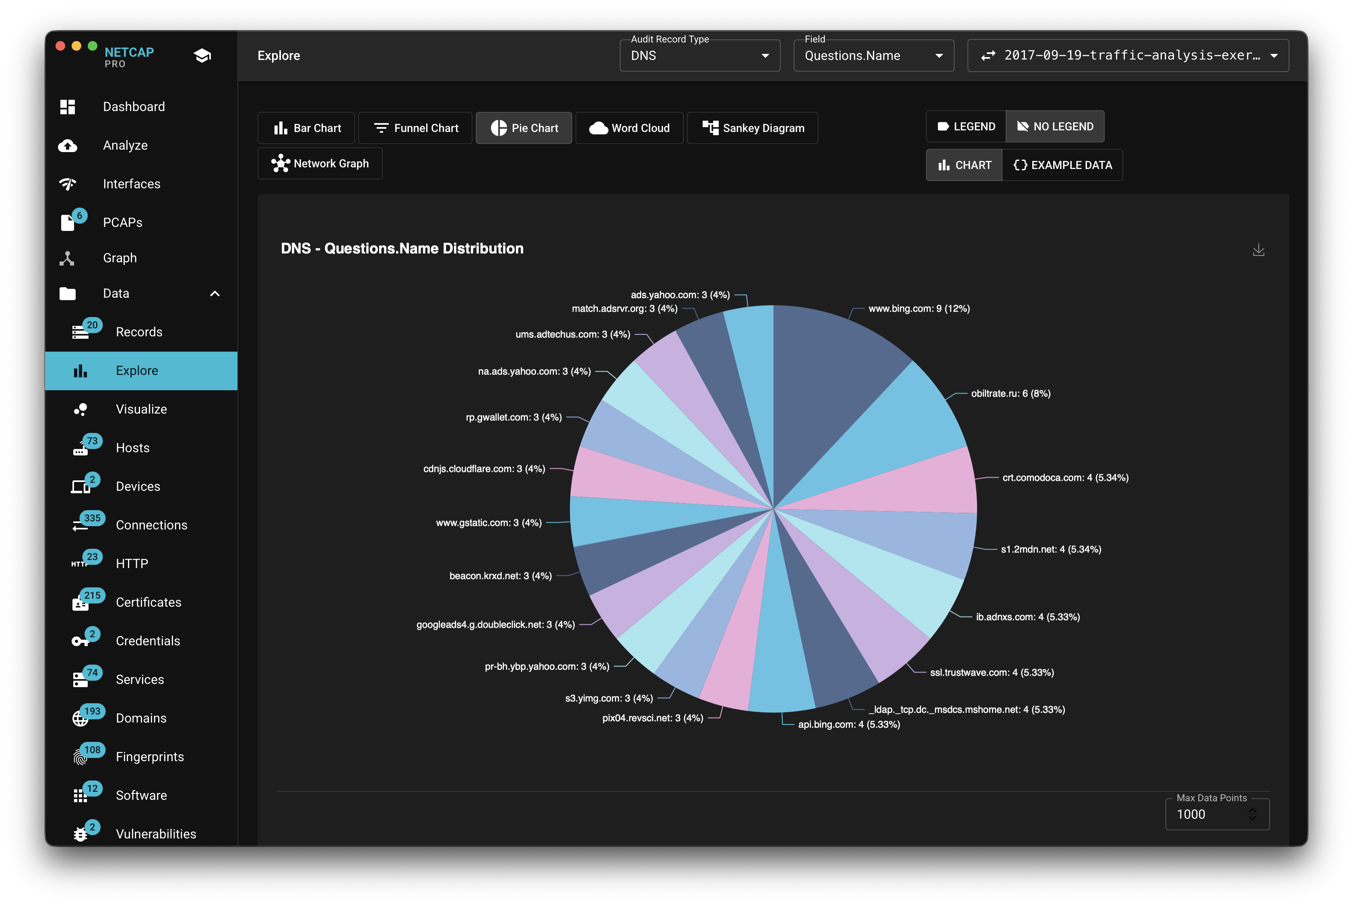Click the 'ssl.trustwave.com: 4 (5.33%)' label

[x=992, y=673]
